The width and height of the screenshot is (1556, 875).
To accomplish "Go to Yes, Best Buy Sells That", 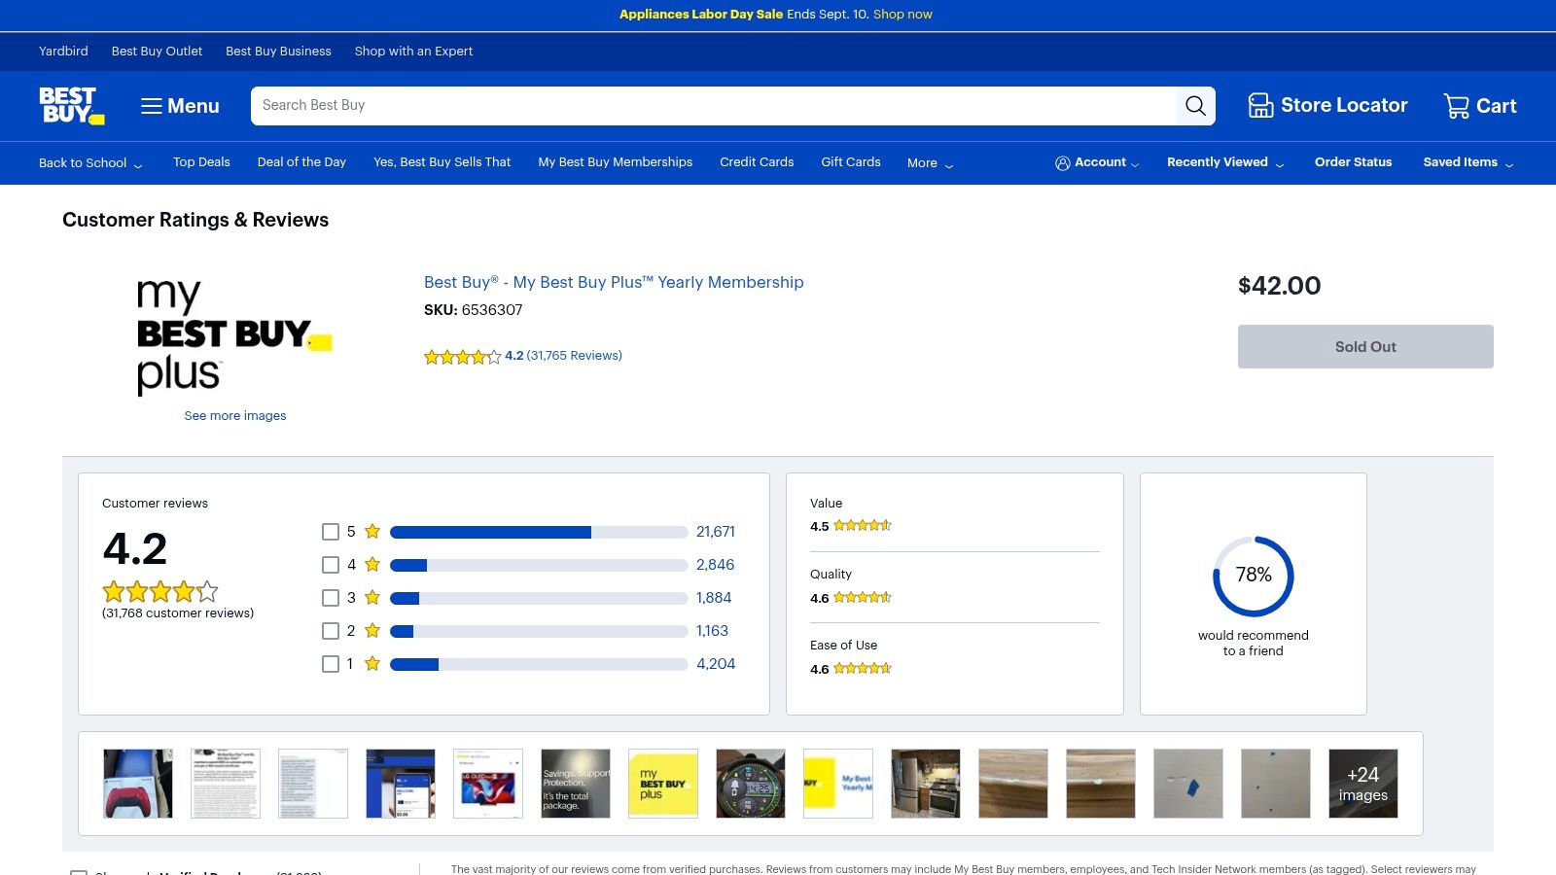I will tap(442, 162).
